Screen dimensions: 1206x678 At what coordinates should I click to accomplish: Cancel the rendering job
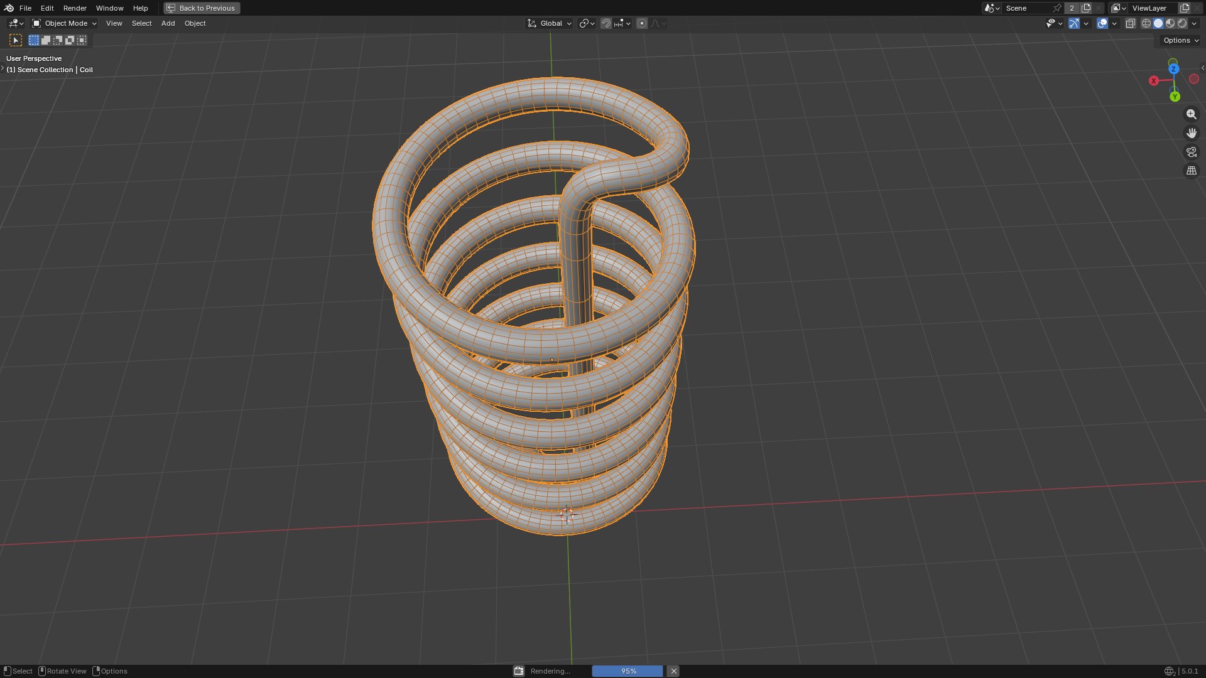click(x=673, y=671)
